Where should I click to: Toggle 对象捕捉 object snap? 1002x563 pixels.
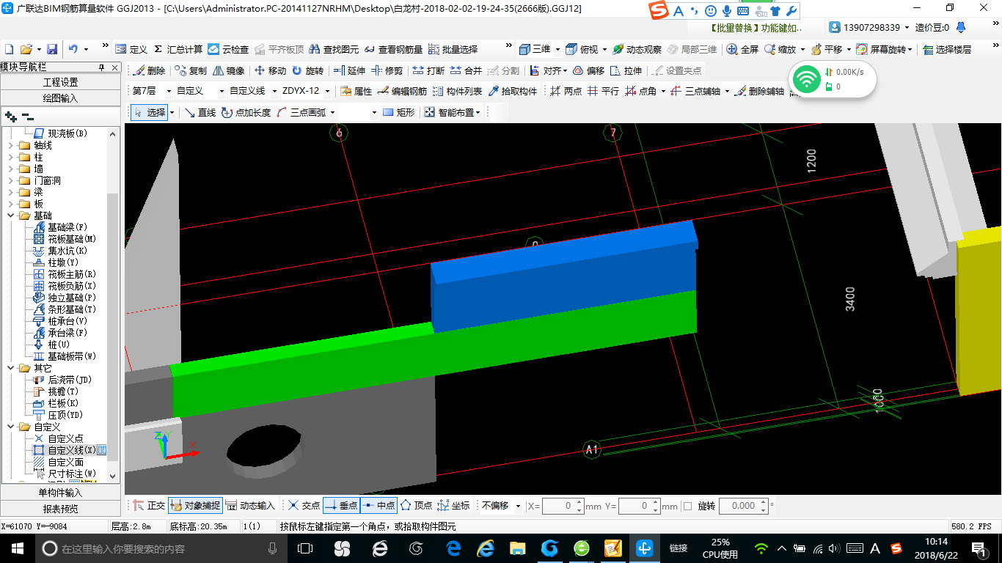195,506
